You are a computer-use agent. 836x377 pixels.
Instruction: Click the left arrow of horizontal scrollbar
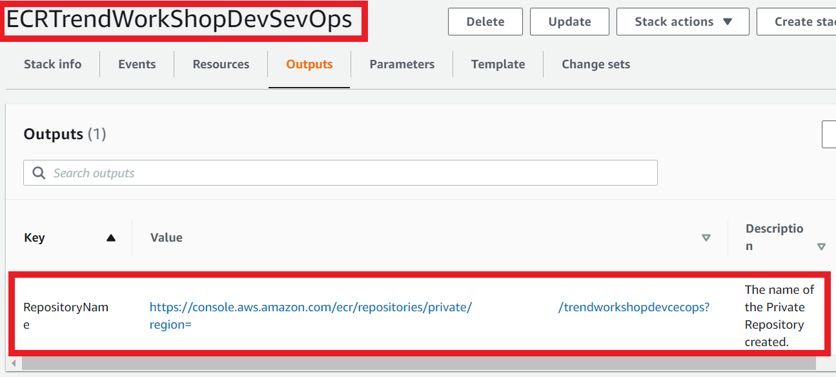[x=14, y=363]
